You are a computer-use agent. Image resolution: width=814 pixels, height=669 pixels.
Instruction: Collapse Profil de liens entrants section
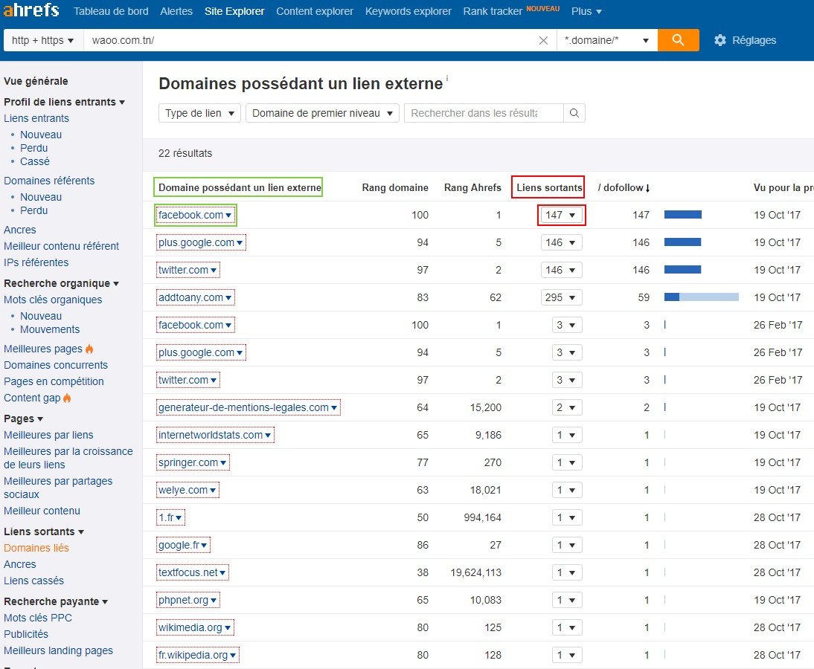(65, 102)
